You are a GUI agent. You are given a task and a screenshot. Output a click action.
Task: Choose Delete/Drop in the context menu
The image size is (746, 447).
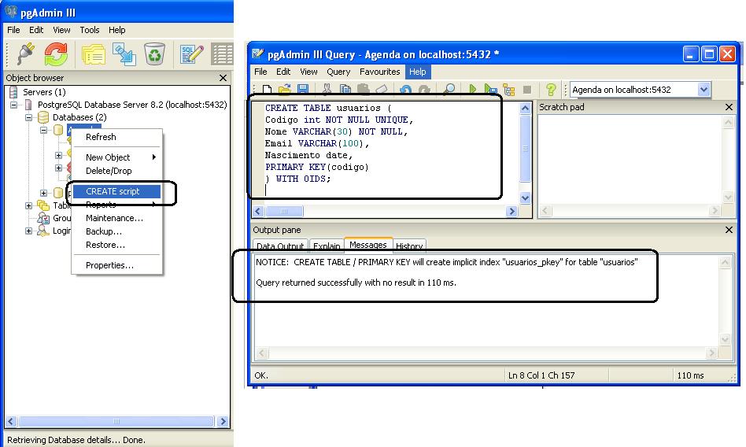click(116, 171)
